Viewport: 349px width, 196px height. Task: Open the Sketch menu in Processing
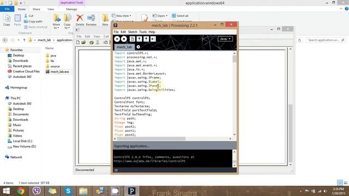[133, 32]
